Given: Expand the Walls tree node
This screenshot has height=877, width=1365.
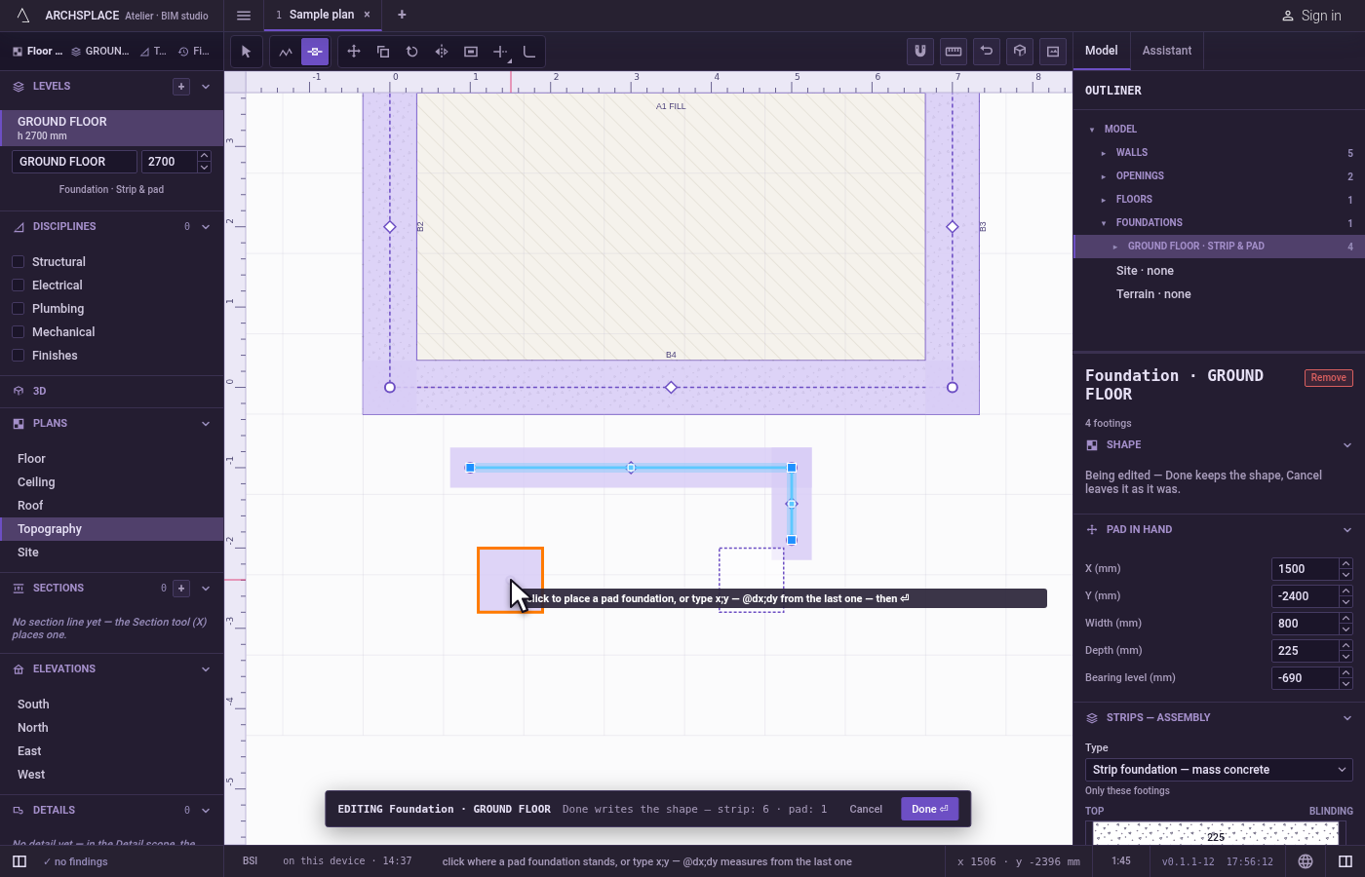Looking at the screenshot, I should point(1104,153).
